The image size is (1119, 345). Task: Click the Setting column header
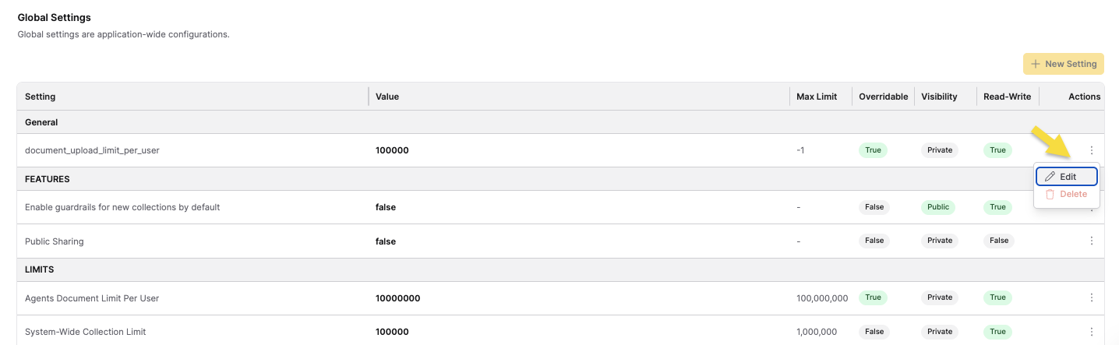41,97
